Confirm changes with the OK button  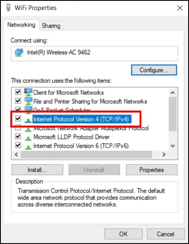(x=123, y=234)
